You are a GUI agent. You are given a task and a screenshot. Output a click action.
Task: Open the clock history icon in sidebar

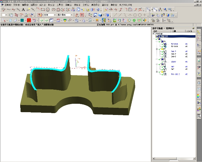coord(199,83)
